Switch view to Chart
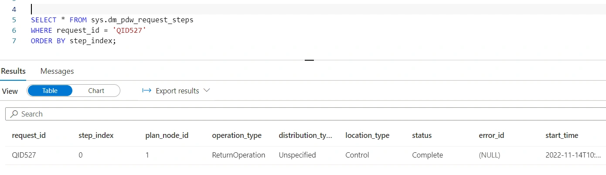This screenshot has width=606, height=175. coord(96,91)
